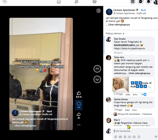
Task: Like Gemes Kamau's comment with Suka
Action: point(127,110)
